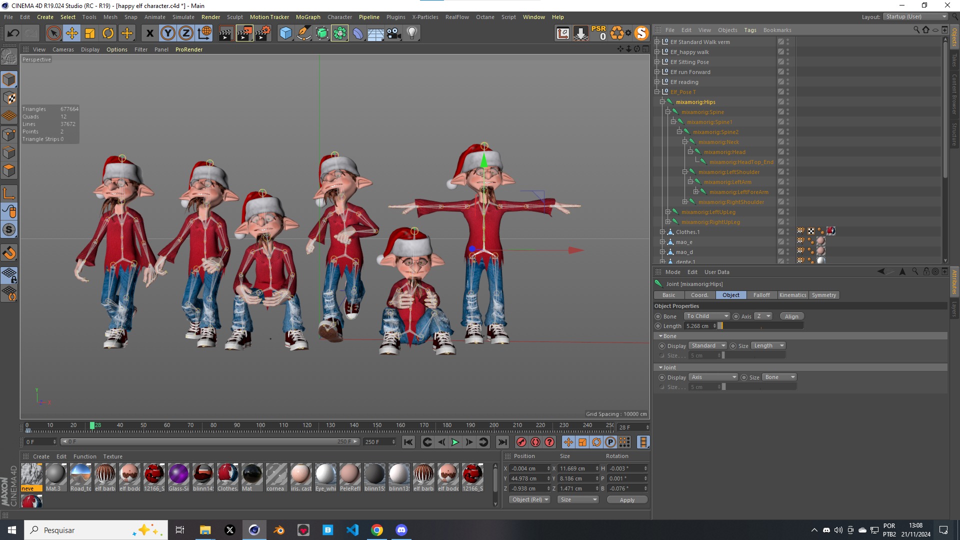Open Joint Display Axis dropdown
This screenshot has width=960, height=540.
tap(713, 377)
